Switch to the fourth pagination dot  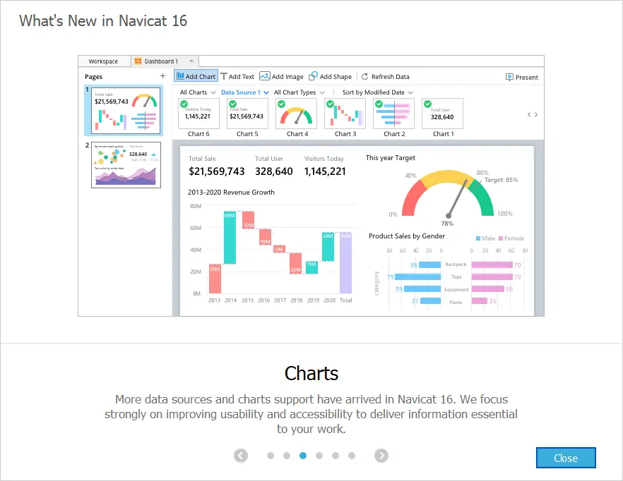(319, 456)
